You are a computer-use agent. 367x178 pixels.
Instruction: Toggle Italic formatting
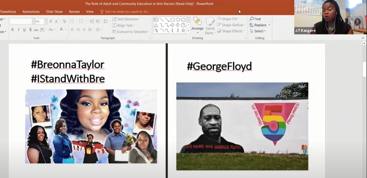tap(18, 30)
